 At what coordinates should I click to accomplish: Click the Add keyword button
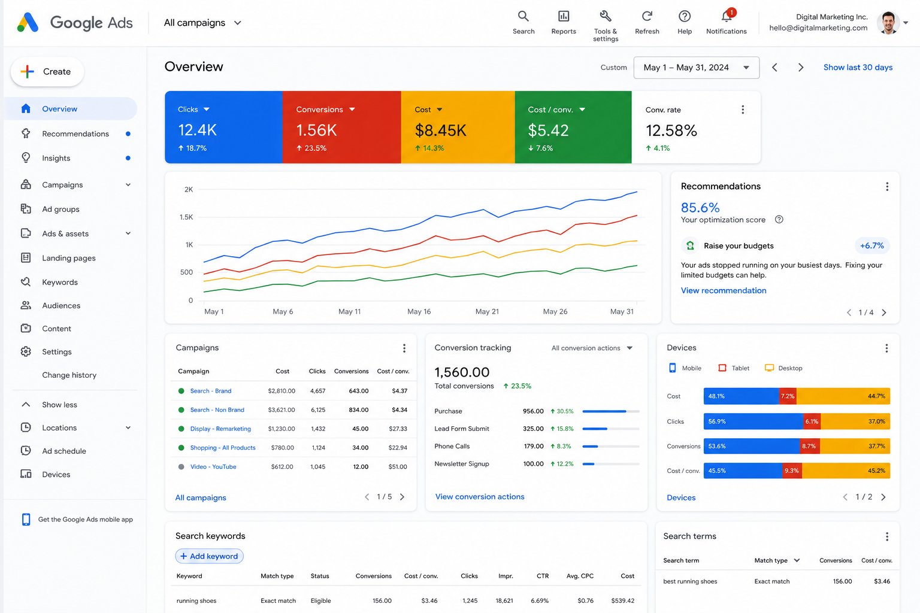pos(209,556)
